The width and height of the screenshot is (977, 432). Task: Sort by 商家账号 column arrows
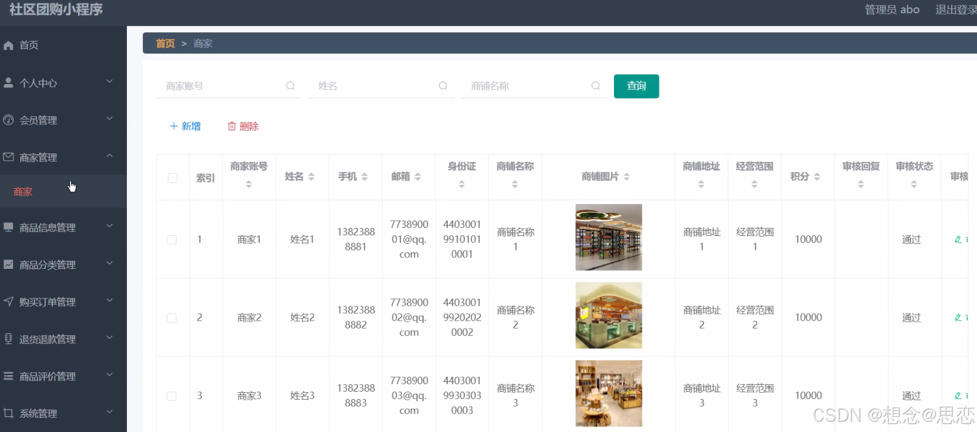[249, 184]
